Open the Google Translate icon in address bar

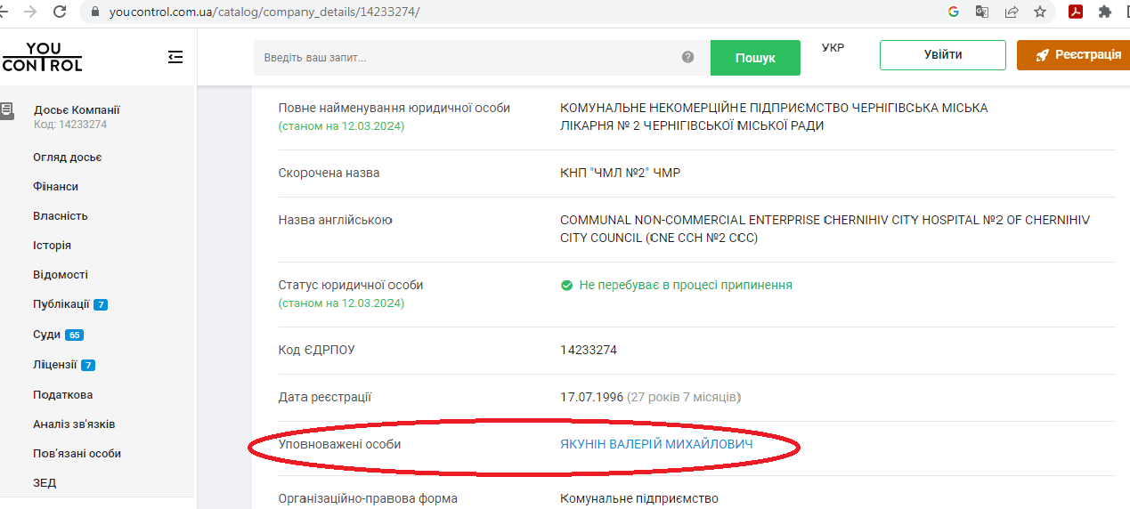coord(982,12)
